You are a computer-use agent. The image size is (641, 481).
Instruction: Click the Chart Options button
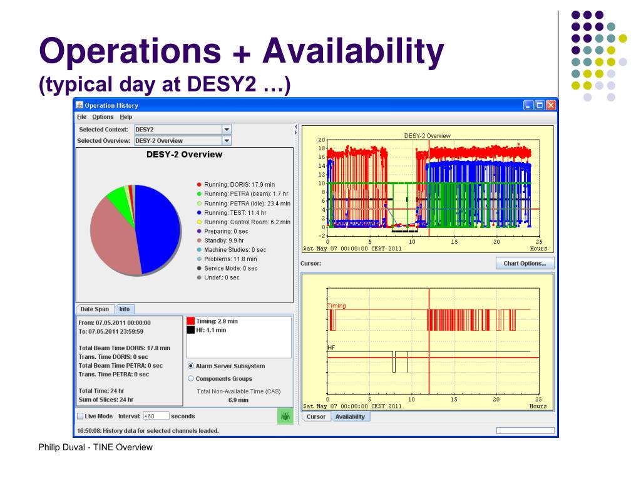pyautogui.click(x=525, y=263)
